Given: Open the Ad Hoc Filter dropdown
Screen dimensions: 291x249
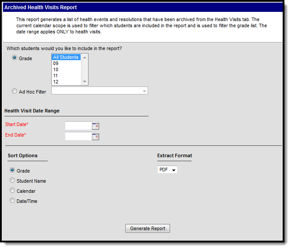Looking at the screenshot, I should click(x=99, y=91).
